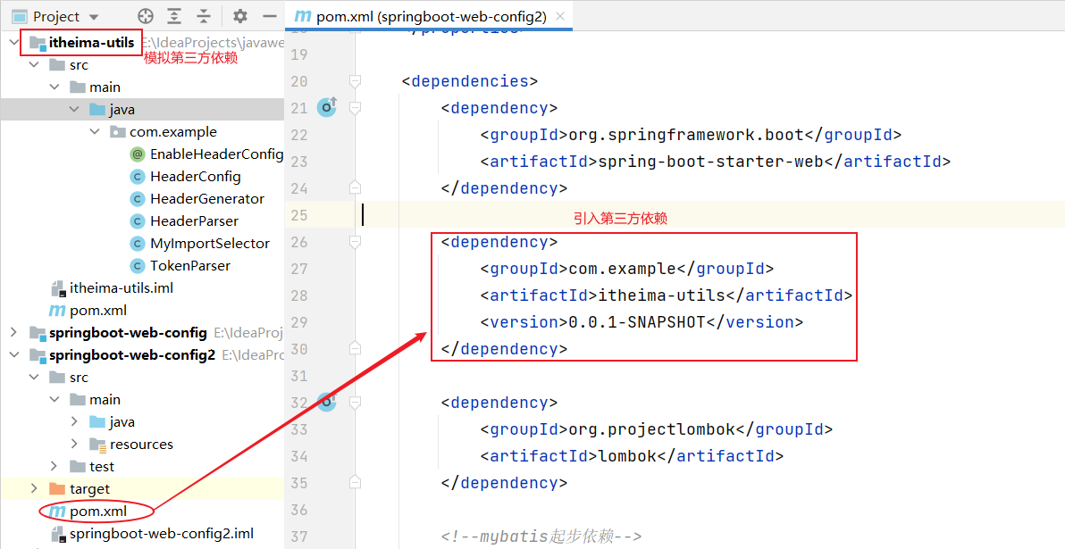Toggle fold marker at line 30 closing tag
Viewport: 1065px width, 549px height.
click(x=355, y=349)
